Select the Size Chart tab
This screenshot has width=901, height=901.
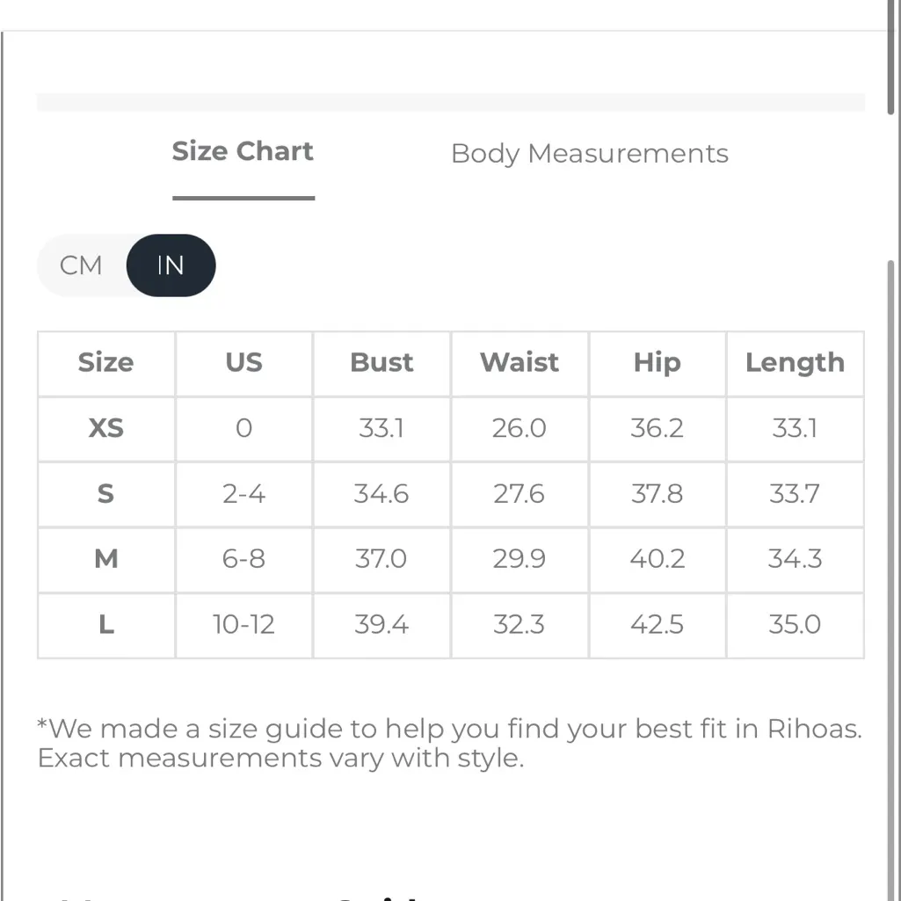(243, 152)
